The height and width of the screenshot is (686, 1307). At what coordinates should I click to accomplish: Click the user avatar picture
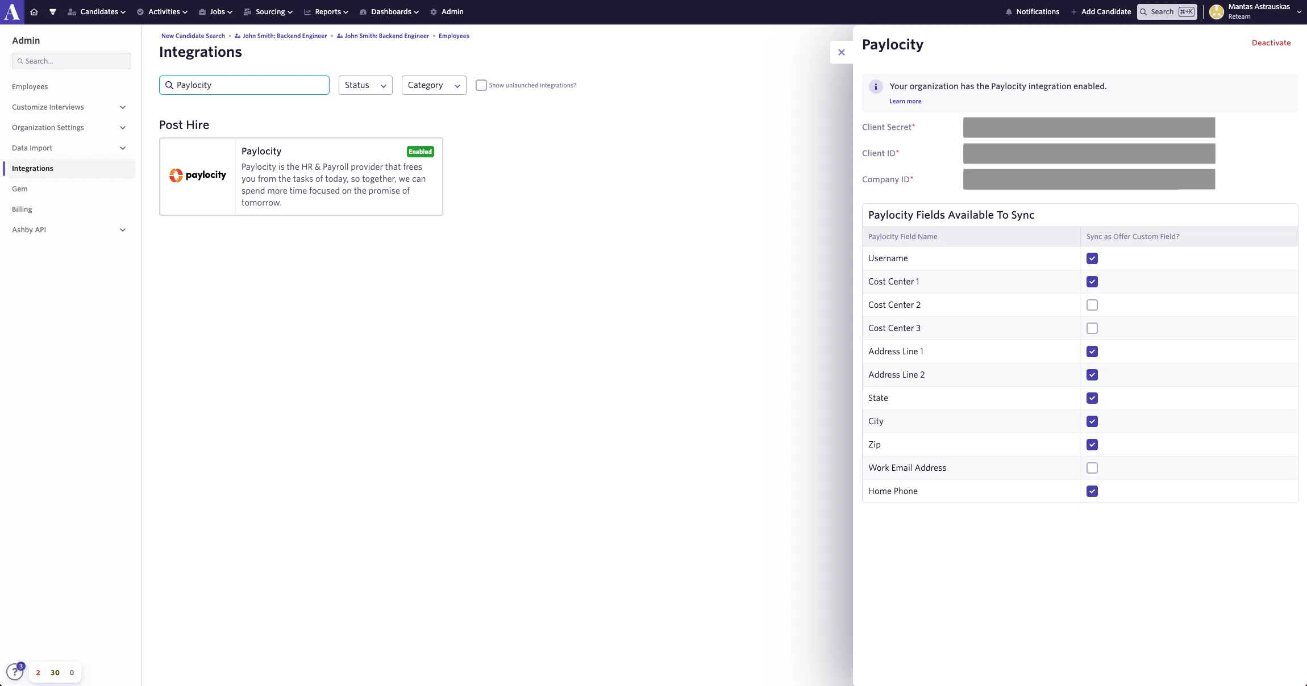(x=1217, y=12)
